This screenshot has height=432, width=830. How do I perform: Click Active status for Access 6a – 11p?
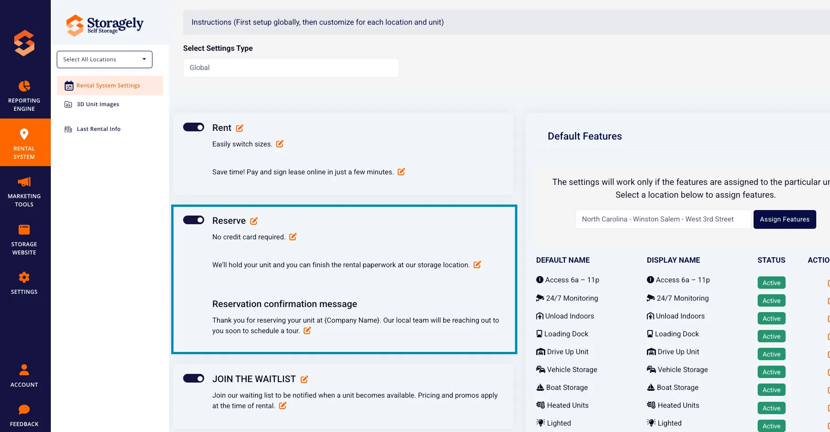[x=771, y=283]
